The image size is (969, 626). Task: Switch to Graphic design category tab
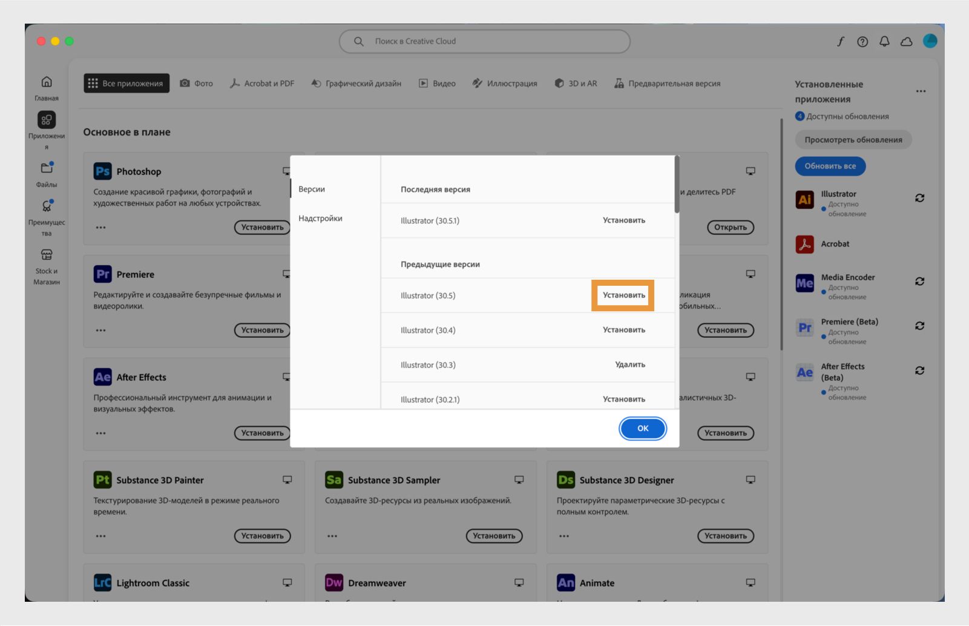pyautogui.click(x=356, y=84)
